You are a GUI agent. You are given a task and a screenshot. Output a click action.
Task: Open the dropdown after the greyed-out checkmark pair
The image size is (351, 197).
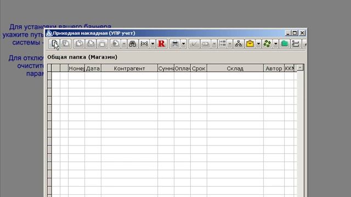pos(214,44)
